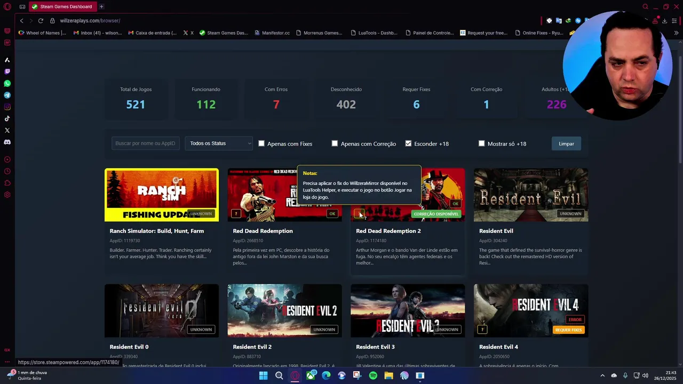Click the site padlock security icon
This screenshot has height=384, width=683.
52,20
